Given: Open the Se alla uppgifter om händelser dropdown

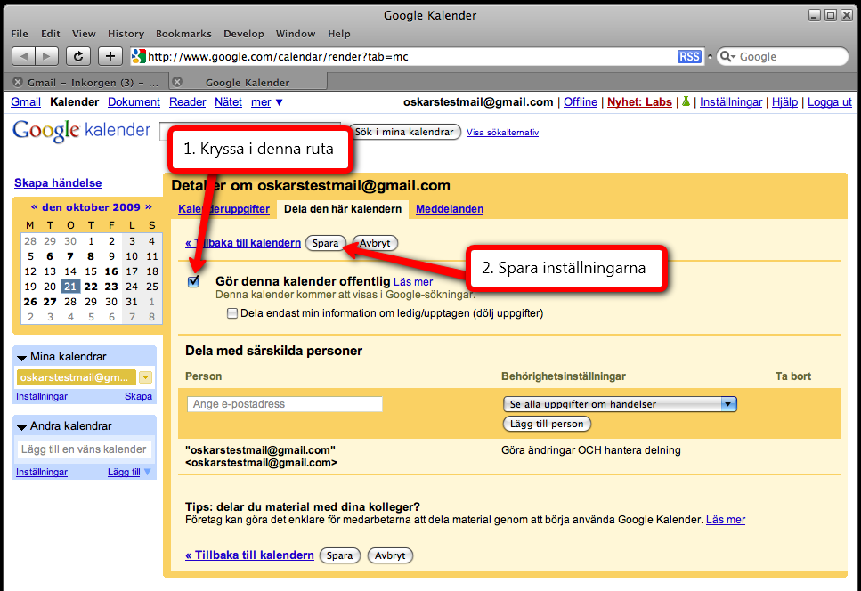Looking at the screenshot, I should (x=620, y=404).
